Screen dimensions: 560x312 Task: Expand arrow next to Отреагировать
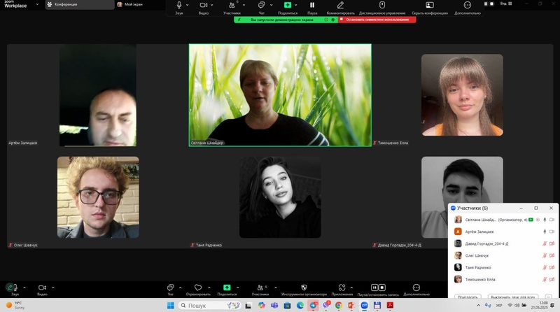tap(209, 288)
